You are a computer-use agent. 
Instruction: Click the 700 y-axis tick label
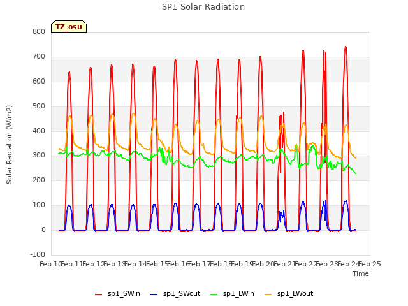point(39,57)
